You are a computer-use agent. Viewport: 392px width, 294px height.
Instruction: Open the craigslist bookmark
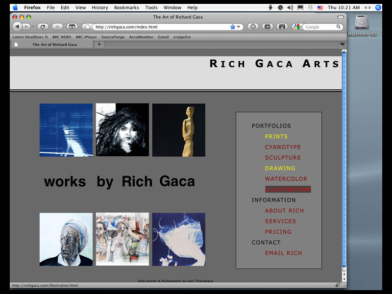click(x=182, y=37)
